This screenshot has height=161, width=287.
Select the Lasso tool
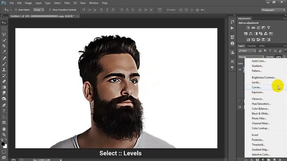point(4,34)
